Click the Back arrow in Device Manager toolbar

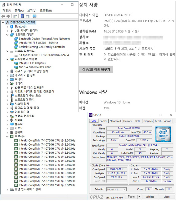[3, 16]
